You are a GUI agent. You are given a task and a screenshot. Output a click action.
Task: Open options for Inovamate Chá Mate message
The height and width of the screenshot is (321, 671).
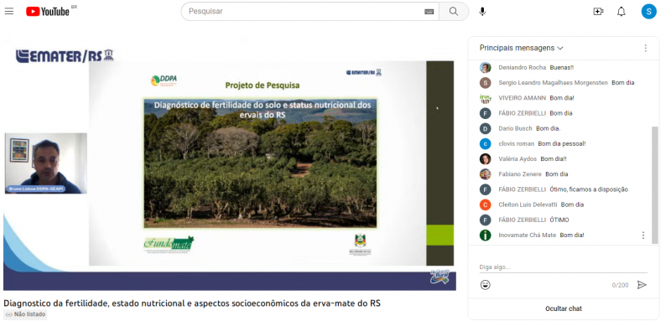pos(642,235)
